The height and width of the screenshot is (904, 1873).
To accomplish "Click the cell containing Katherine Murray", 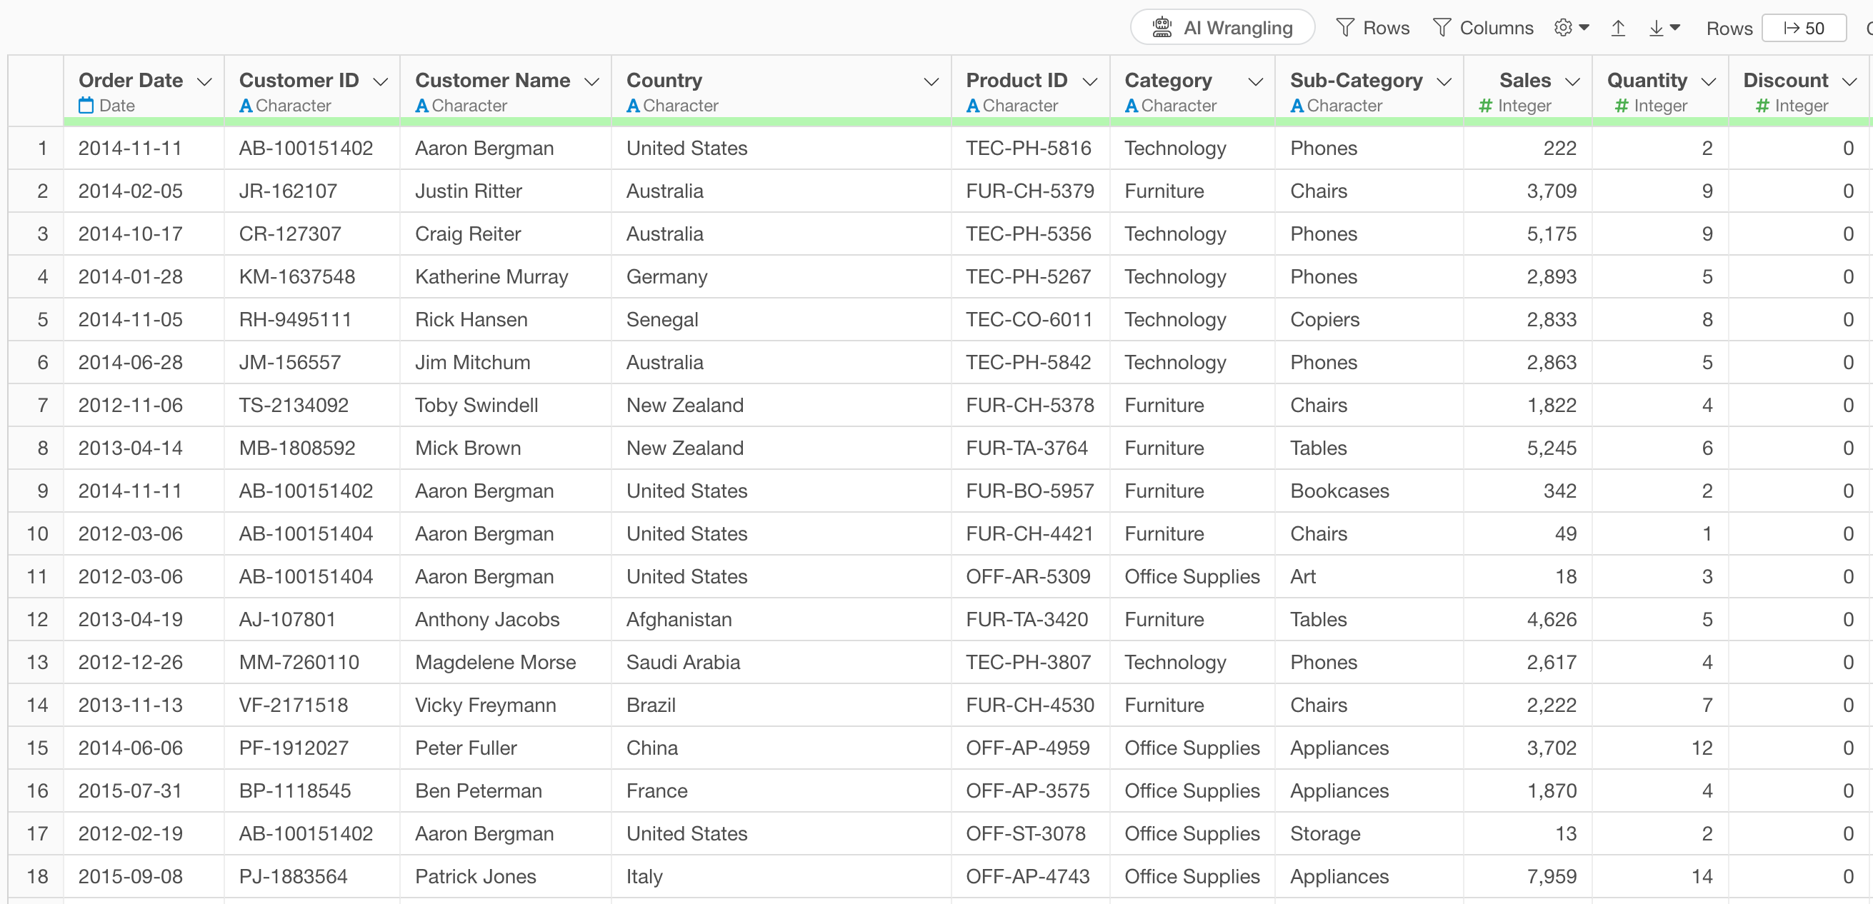I will [491, 277].
